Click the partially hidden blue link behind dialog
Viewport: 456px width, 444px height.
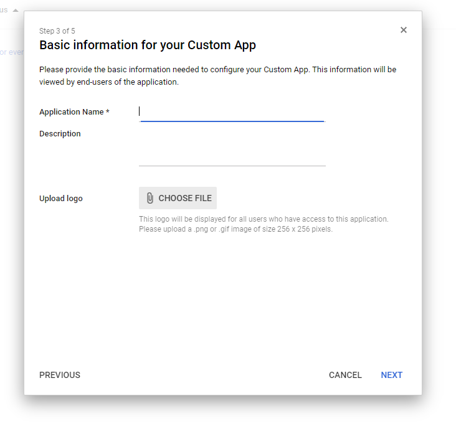pyautogui.click(x=11, y=52)
